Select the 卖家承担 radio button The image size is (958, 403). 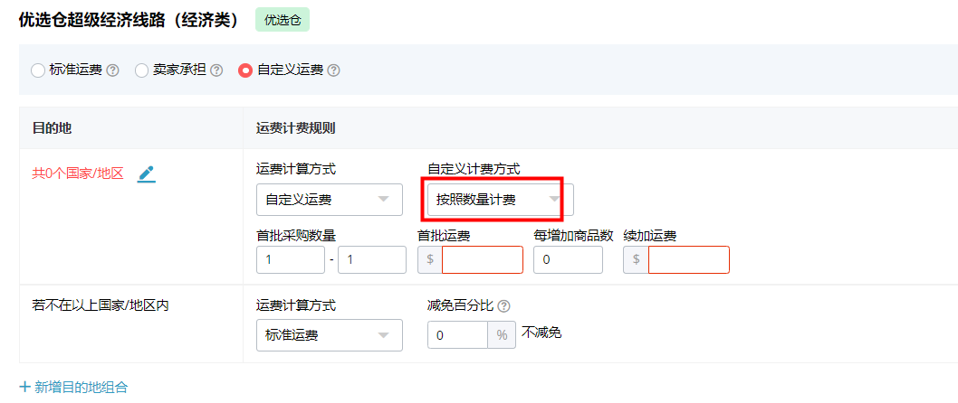142,70
